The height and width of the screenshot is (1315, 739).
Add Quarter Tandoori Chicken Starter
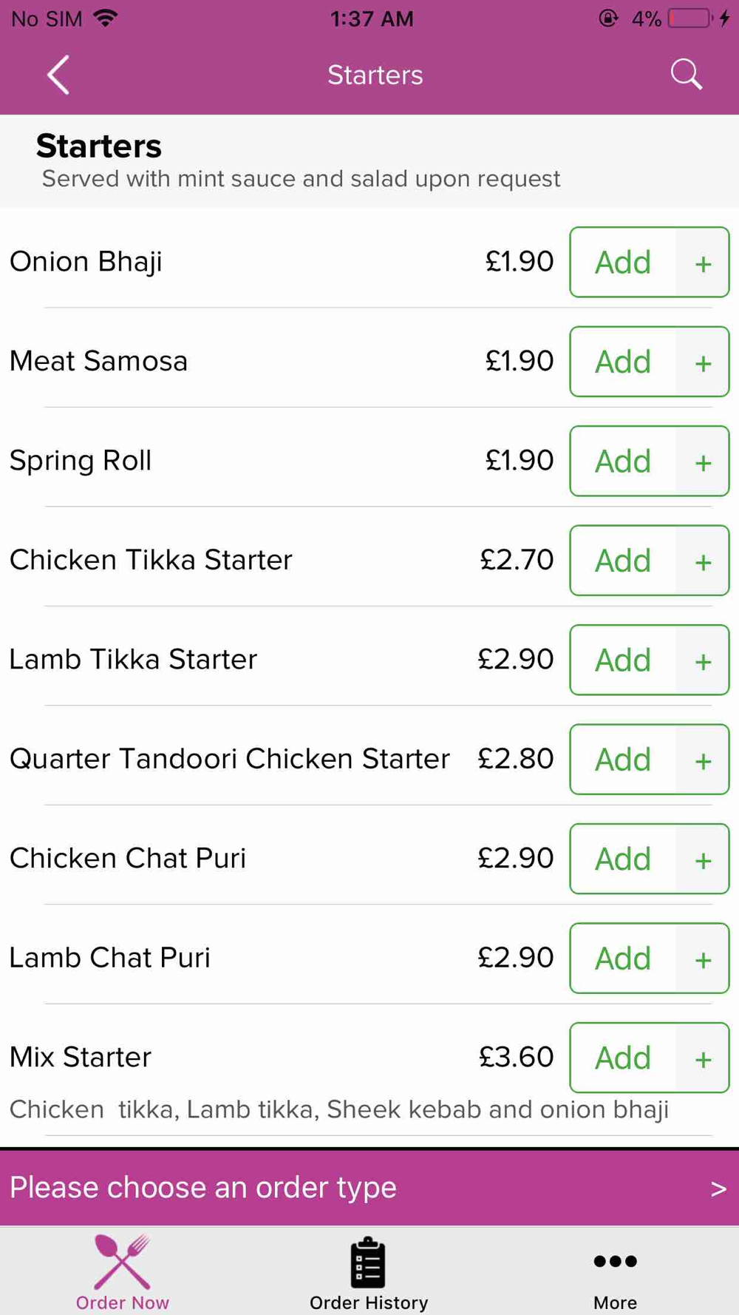tap(623, 760)
